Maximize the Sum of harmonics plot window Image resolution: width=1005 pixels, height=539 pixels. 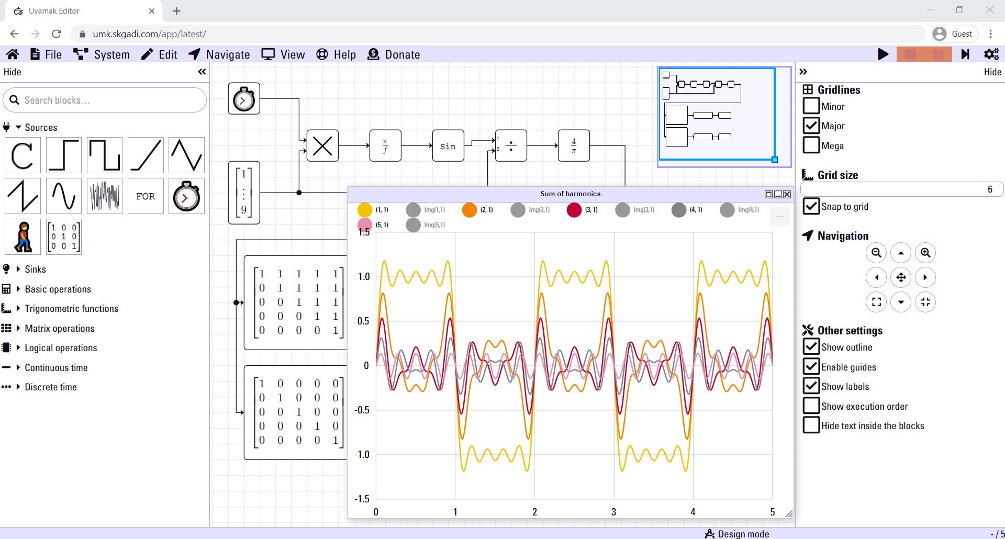pos(768,194)
